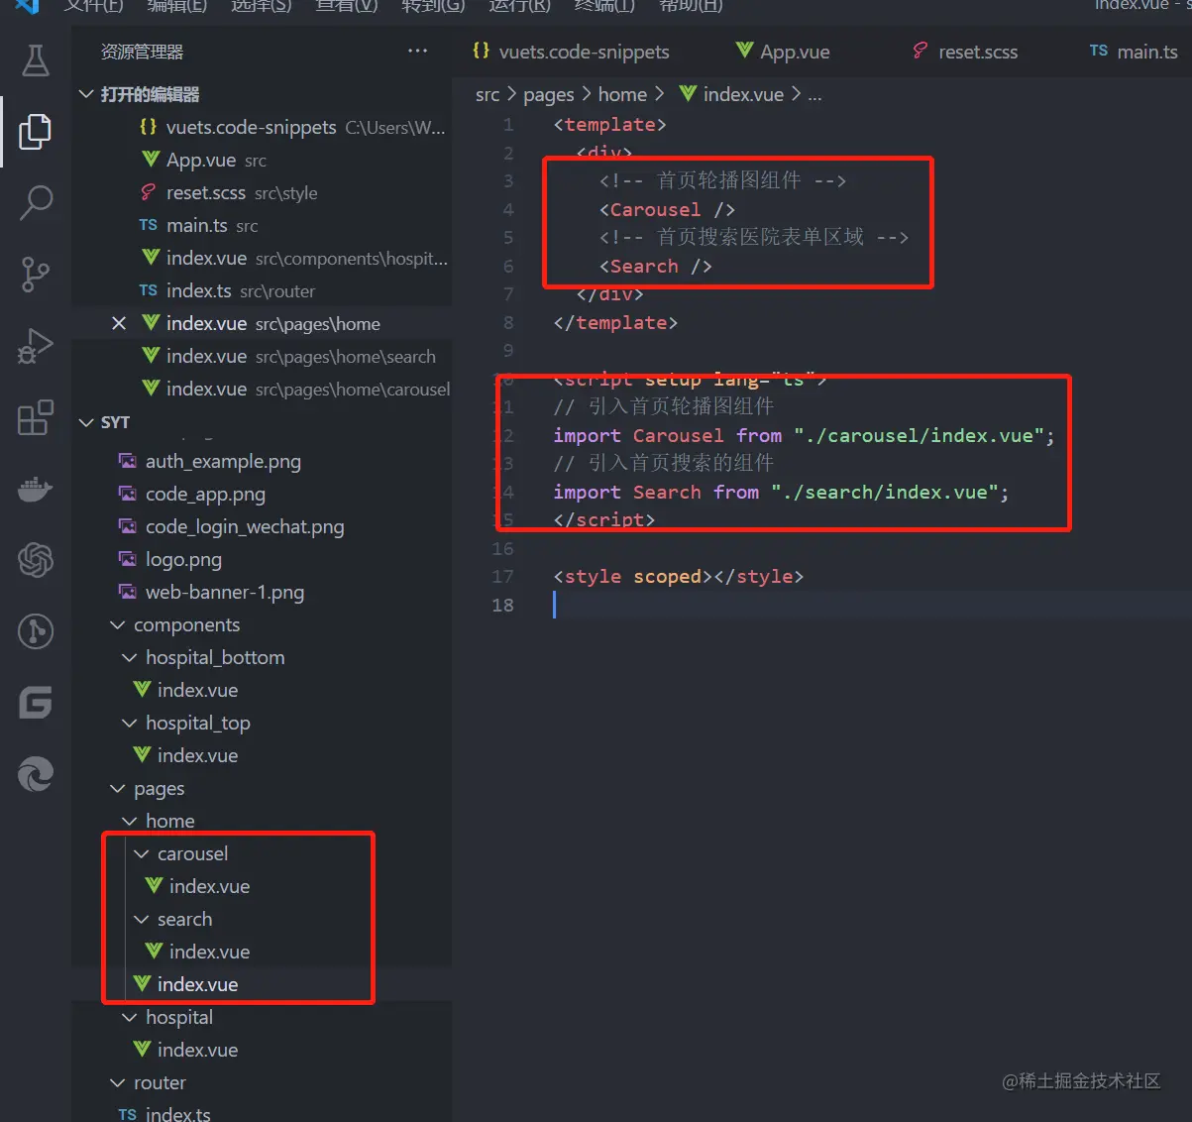The width and height of the screenshot is (1192, 1122).
Task: Collapse the search folder
Action: coord(141,919)
